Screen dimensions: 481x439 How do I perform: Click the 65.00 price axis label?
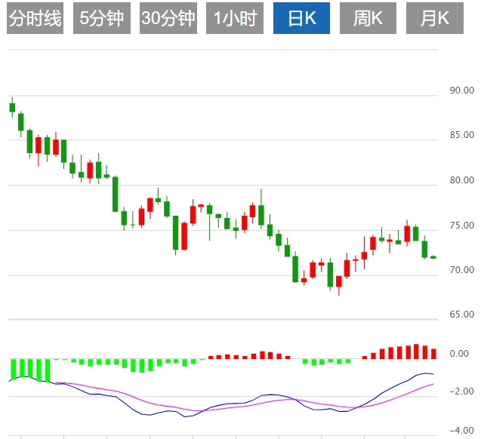(461, 314)
